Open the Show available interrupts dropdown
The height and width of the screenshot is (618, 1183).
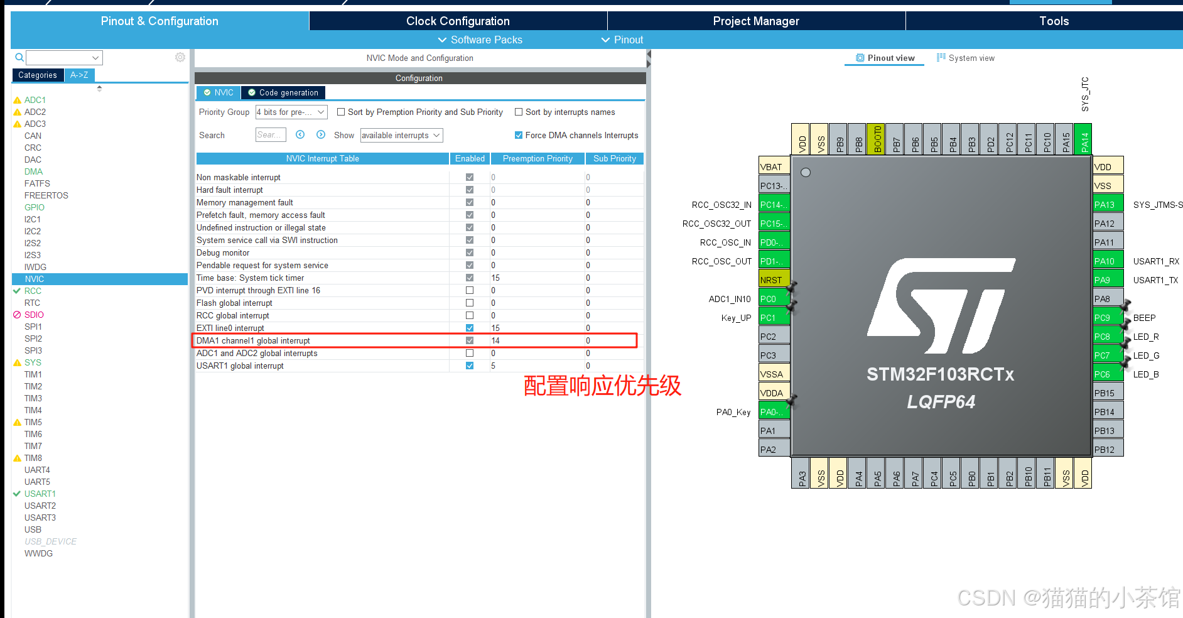(401, 135)
